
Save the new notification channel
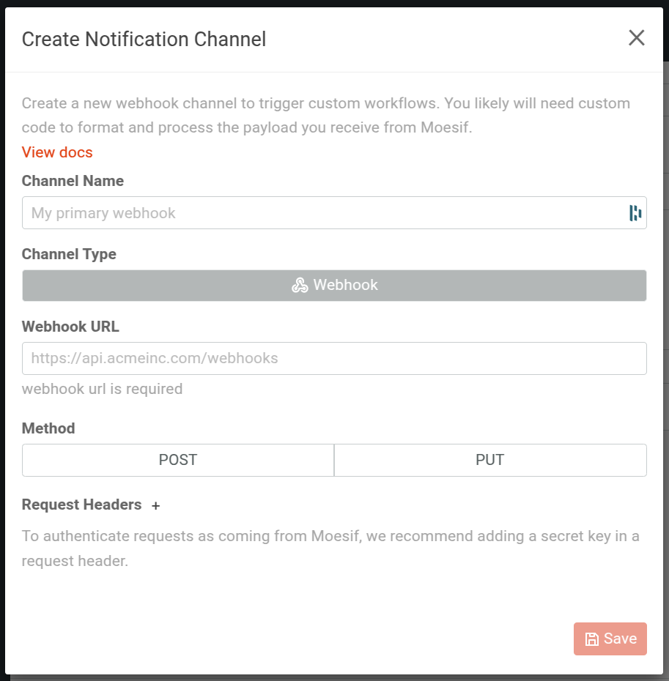click(x=610, y=639)
